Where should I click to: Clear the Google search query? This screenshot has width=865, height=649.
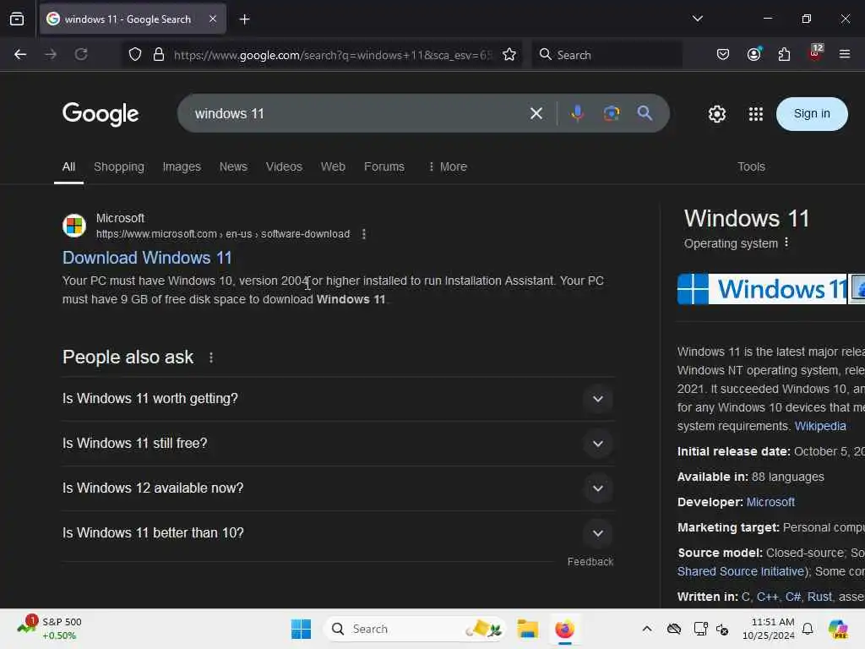point(536,114)
